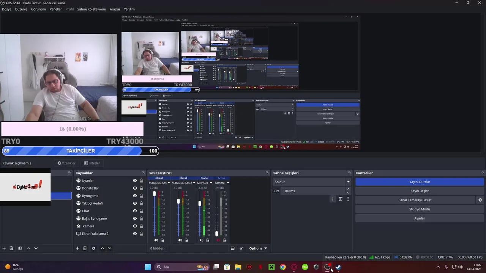Move scene down in the scenes toolbar
The height and width of the screenshot is (273, 486).
(x=36, y=248)
